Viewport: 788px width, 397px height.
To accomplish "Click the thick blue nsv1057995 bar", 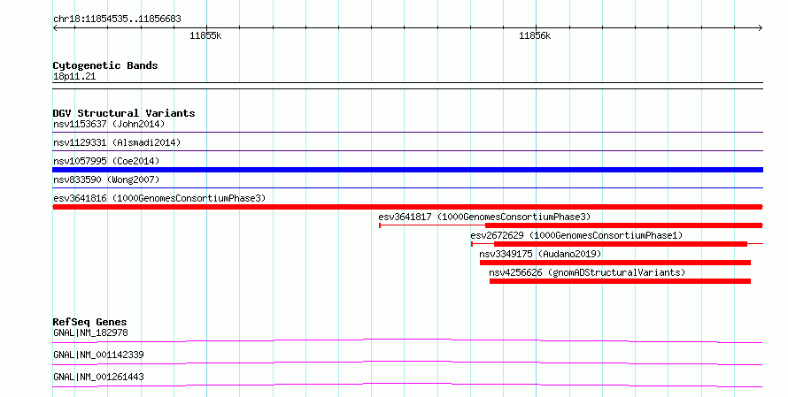I will pos(407,170).
